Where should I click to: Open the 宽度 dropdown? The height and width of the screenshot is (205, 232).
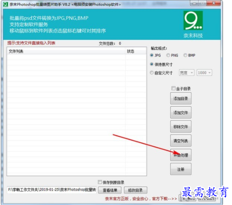(x=187, y=73)
